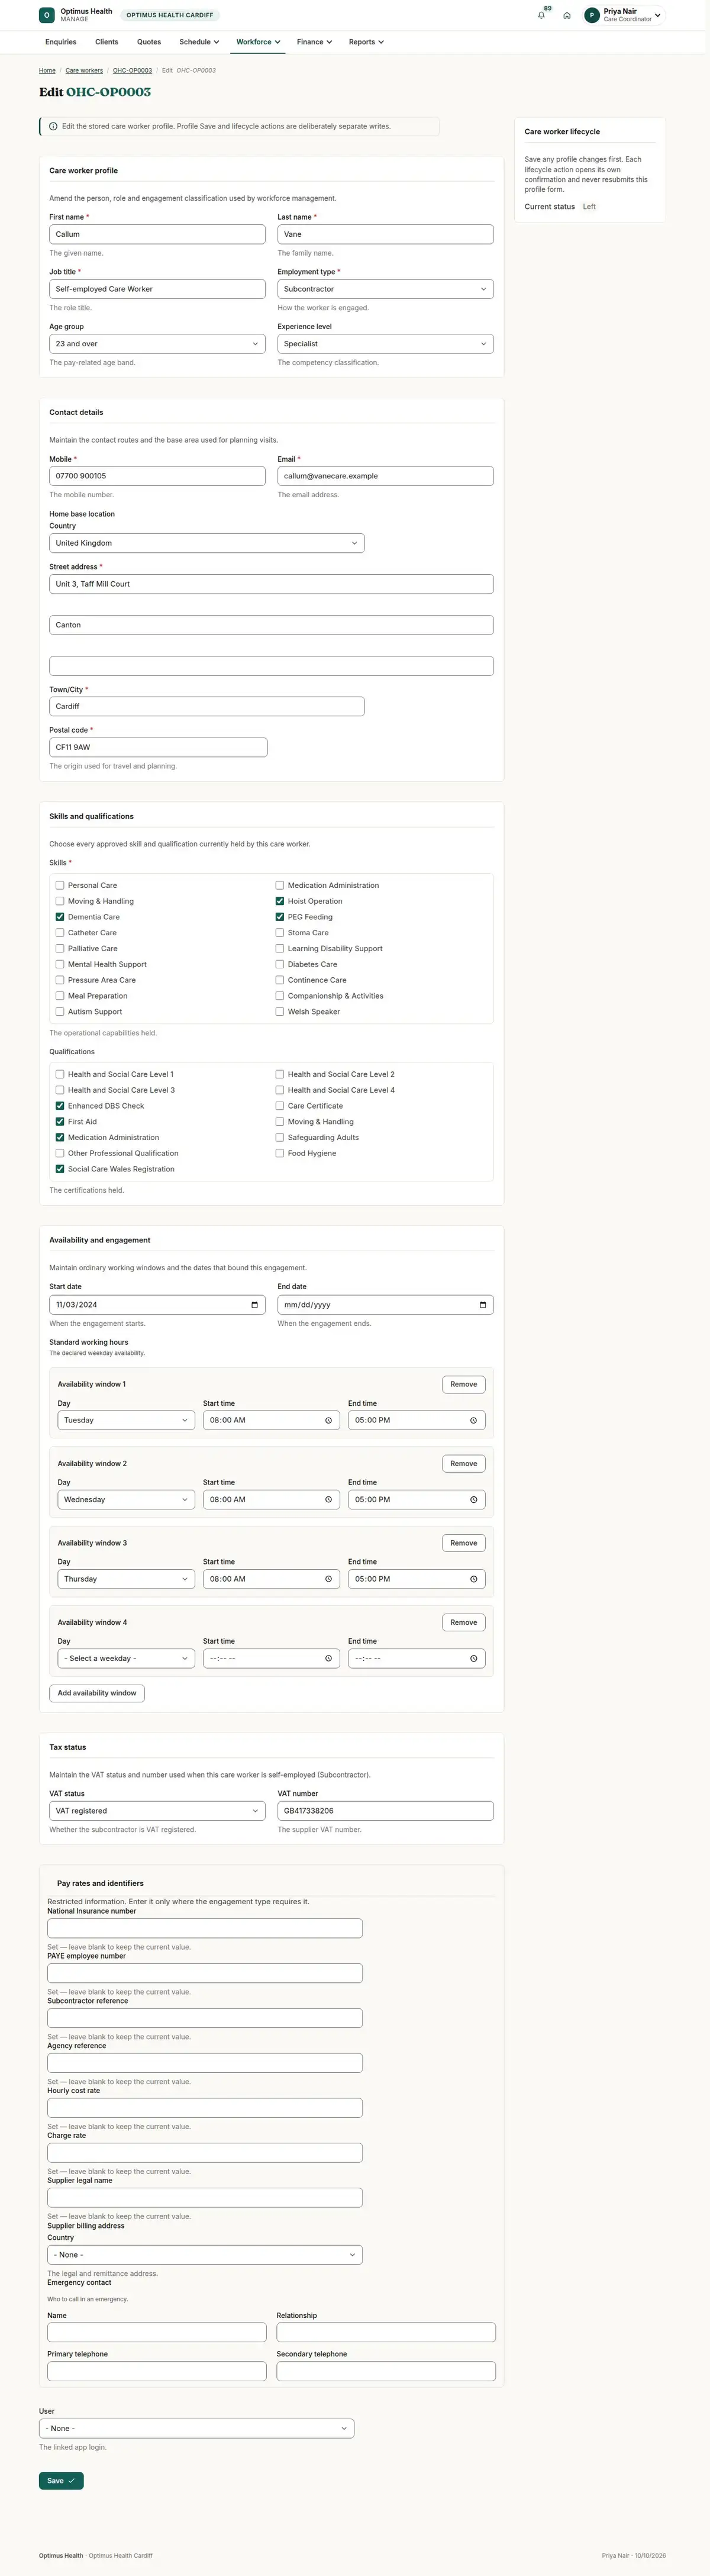Click the Optimus Health logo icon
This screenshot has height=2576, width=710.
[47, 15]
